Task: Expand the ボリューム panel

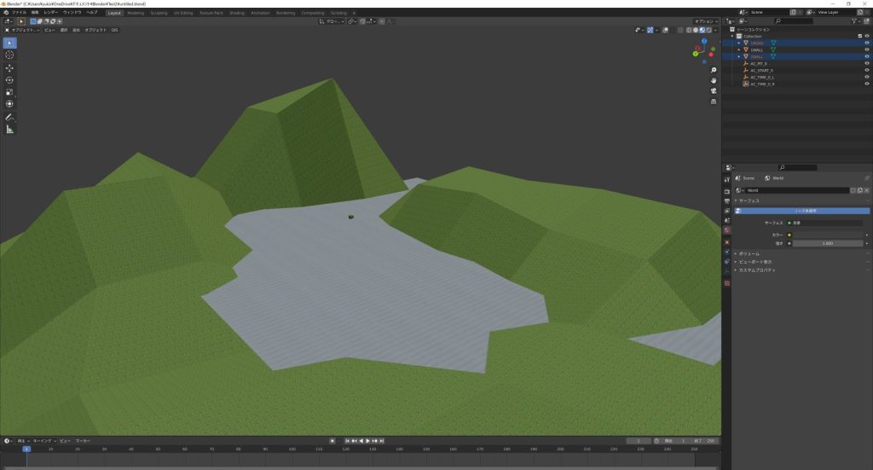Action: click(748, 253)
